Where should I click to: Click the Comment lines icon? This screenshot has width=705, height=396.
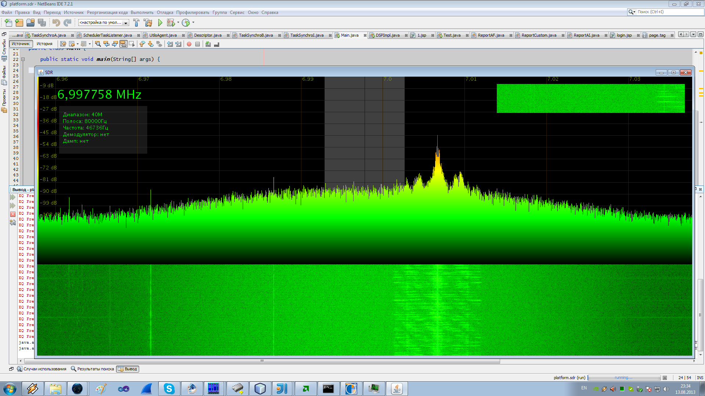(x=208, y=44)
